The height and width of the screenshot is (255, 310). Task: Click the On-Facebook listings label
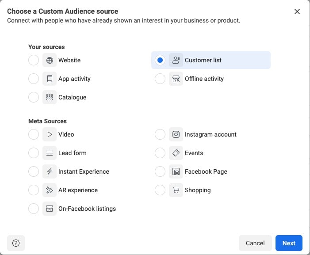click(x=87, y=209)
